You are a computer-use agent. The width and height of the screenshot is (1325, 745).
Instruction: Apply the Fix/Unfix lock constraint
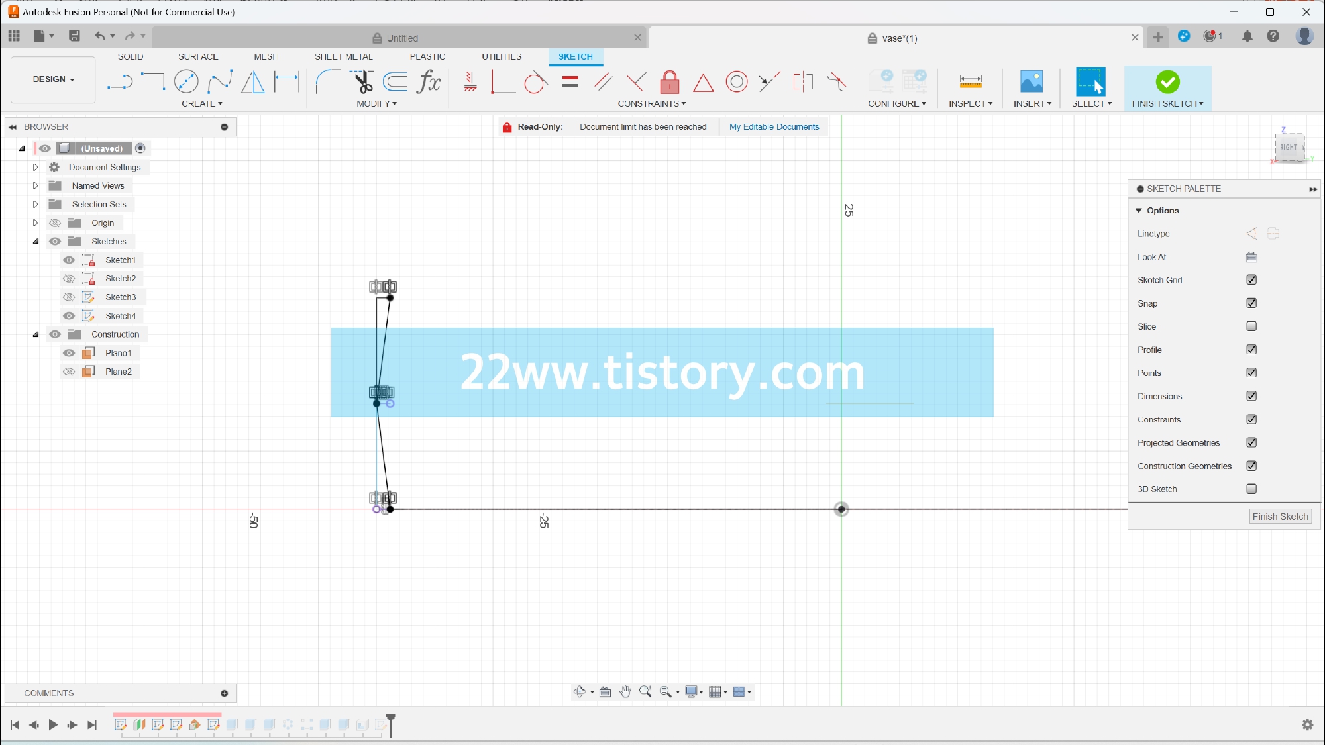click(670, 82)
